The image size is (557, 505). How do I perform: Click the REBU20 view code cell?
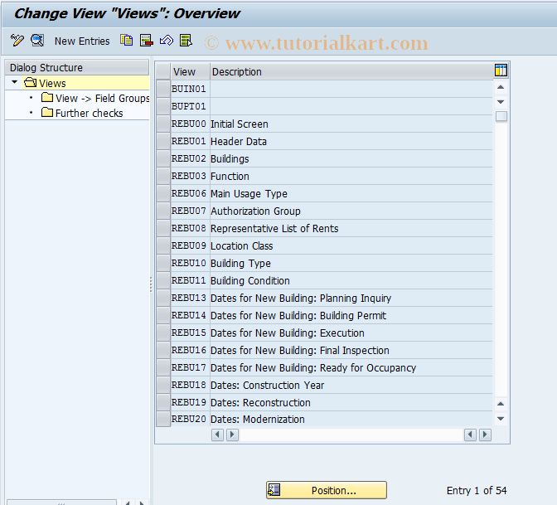tap(190, 419)
